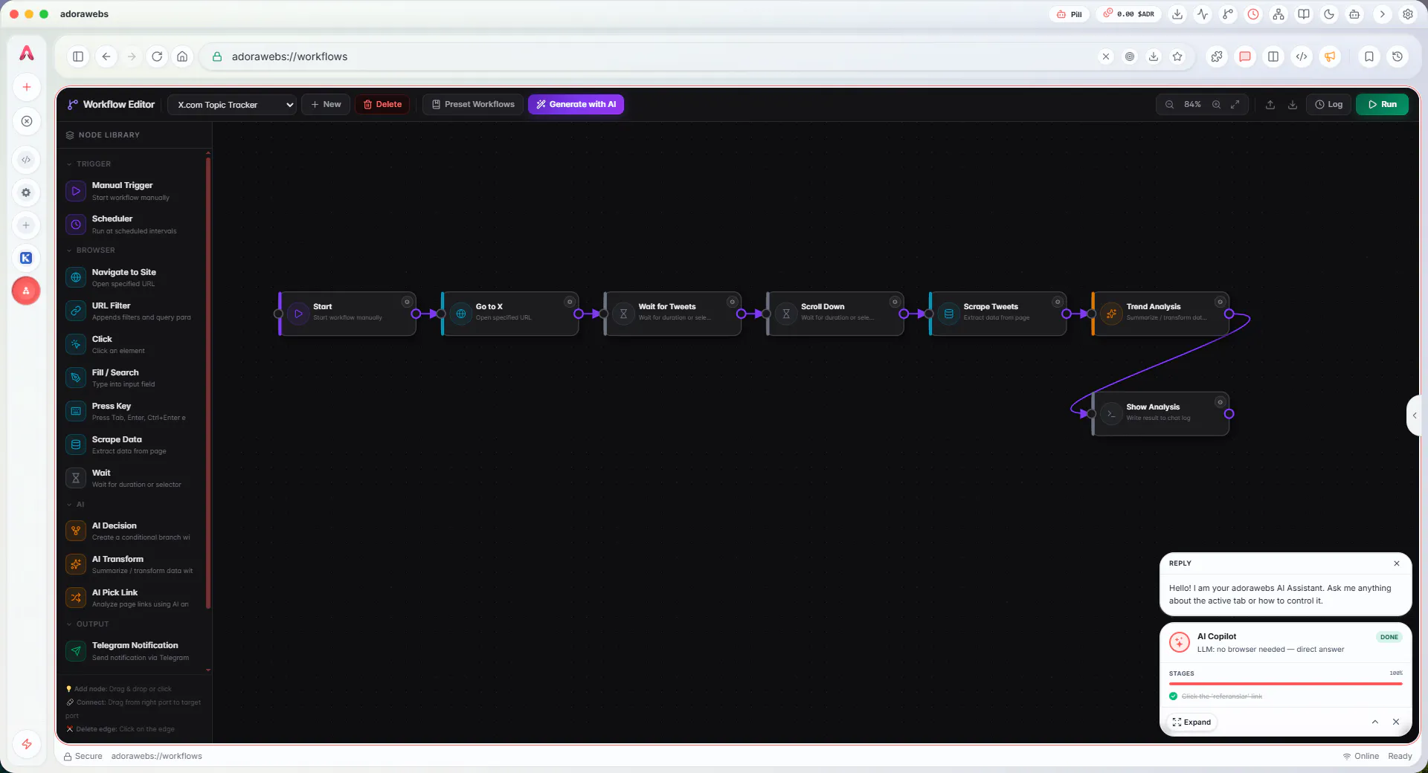Click the red workflows icon in left sidebar
This screenshot has width=1428, height=773.
[26, 291]
